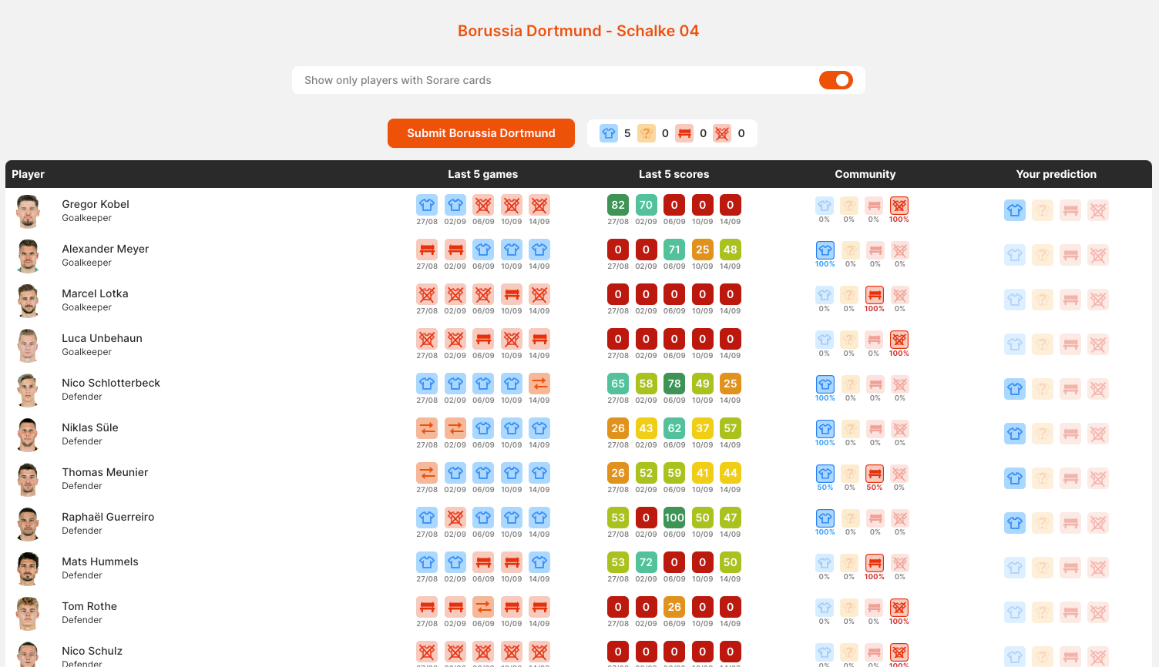Open Raphaël Guerreiro player name
Image resolution: width=1159 pixels, height=667 pixels.
pos(108,517)
